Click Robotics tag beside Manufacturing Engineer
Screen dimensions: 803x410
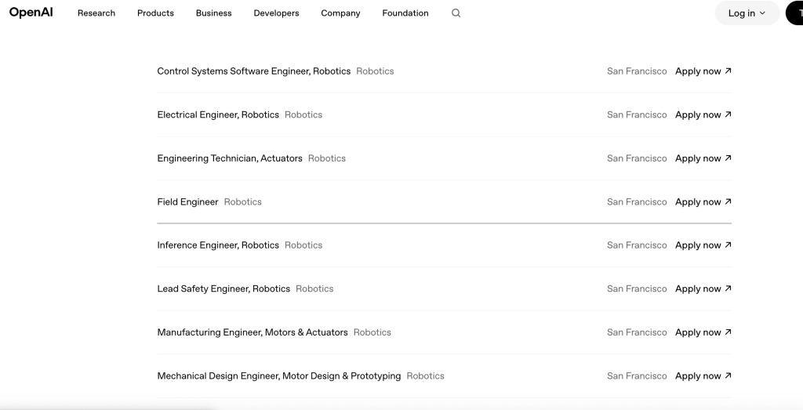coord(372,332)
